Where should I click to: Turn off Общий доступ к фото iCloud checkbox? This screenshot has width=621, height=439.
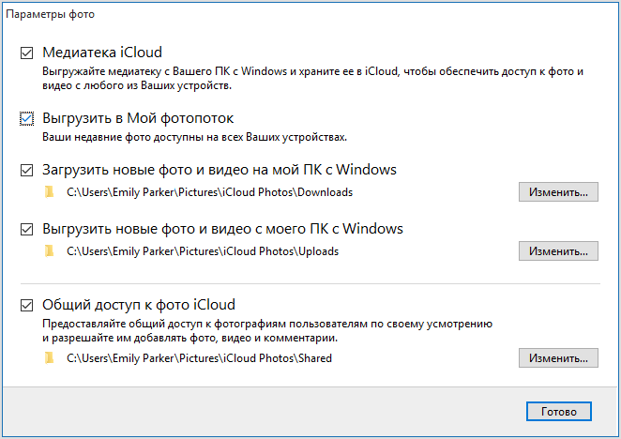coord(26,305)
